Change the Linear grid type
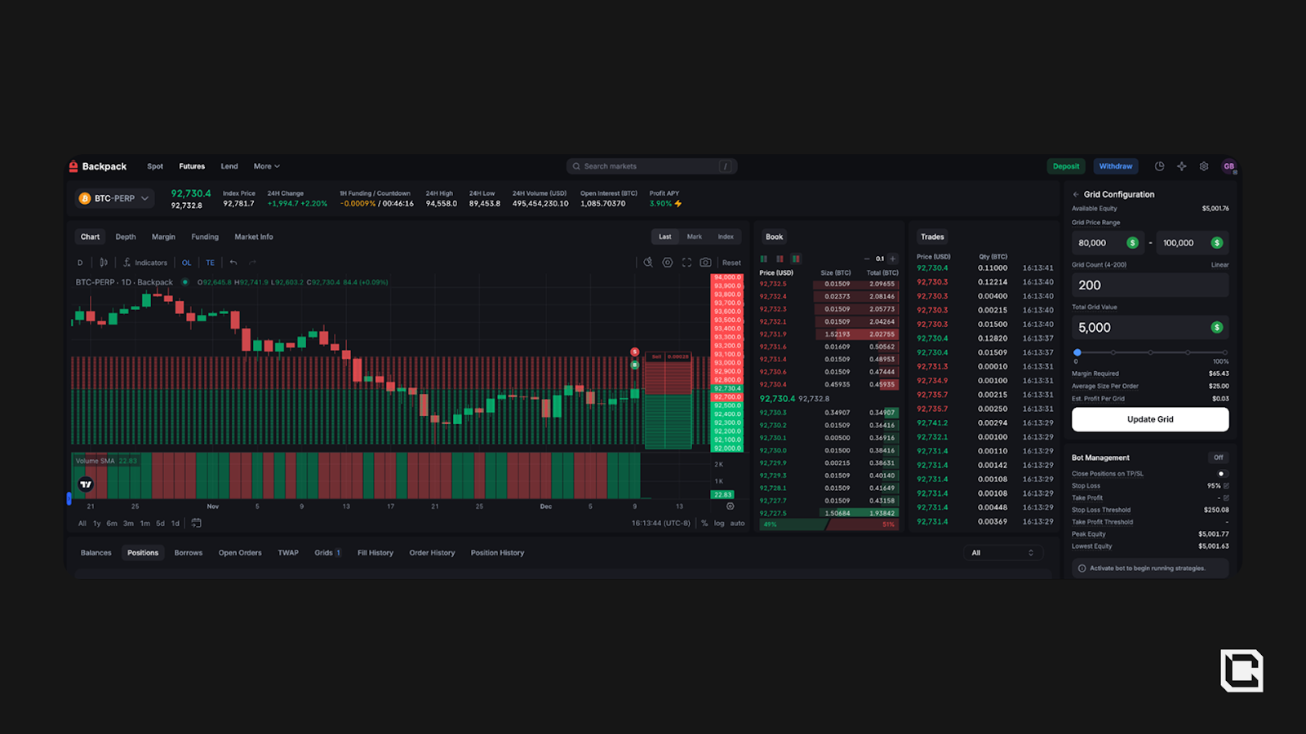Viewport: 1306px width, 734px height. pos(1219,265)
